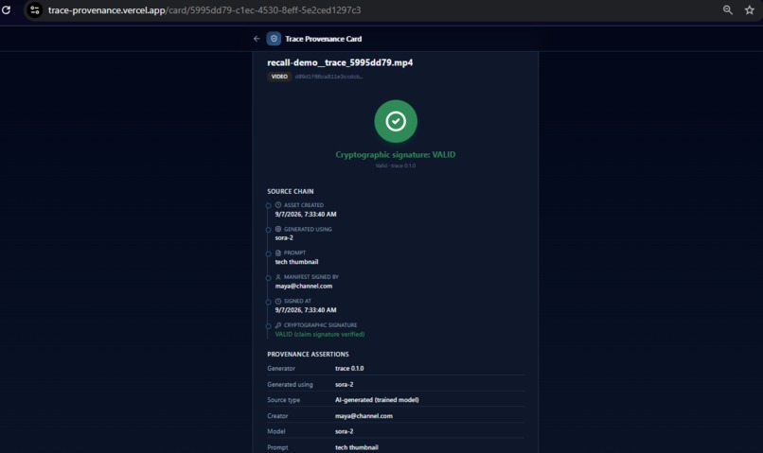This screenshot has width=763, height=453.
Task: Click 'Cryptographic signature: VALID' heading
Action: point(396,154)
